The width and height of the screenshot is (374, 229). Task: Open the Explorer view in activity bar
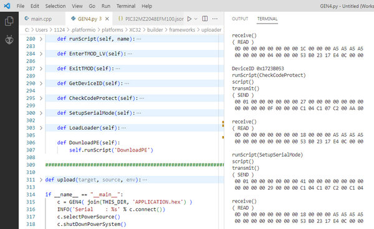9,21
